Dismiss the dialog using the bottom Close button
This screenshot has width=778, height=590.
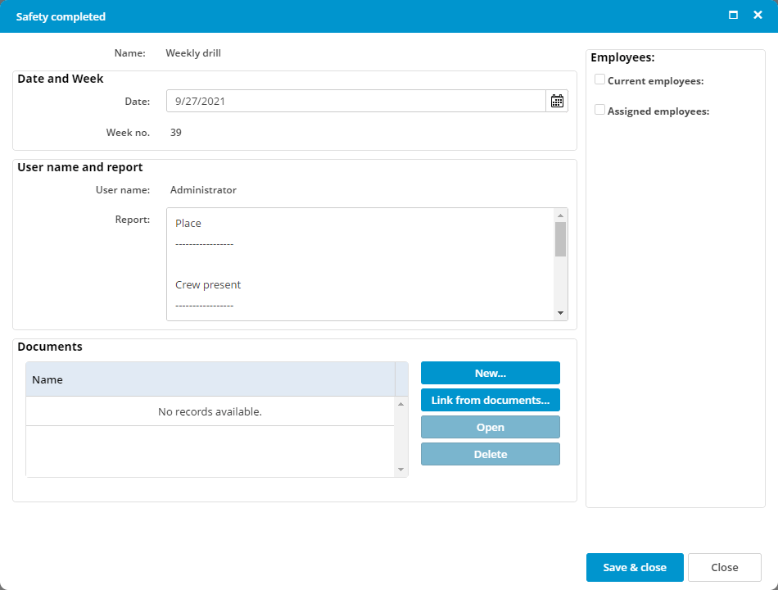tap(725, 567)
